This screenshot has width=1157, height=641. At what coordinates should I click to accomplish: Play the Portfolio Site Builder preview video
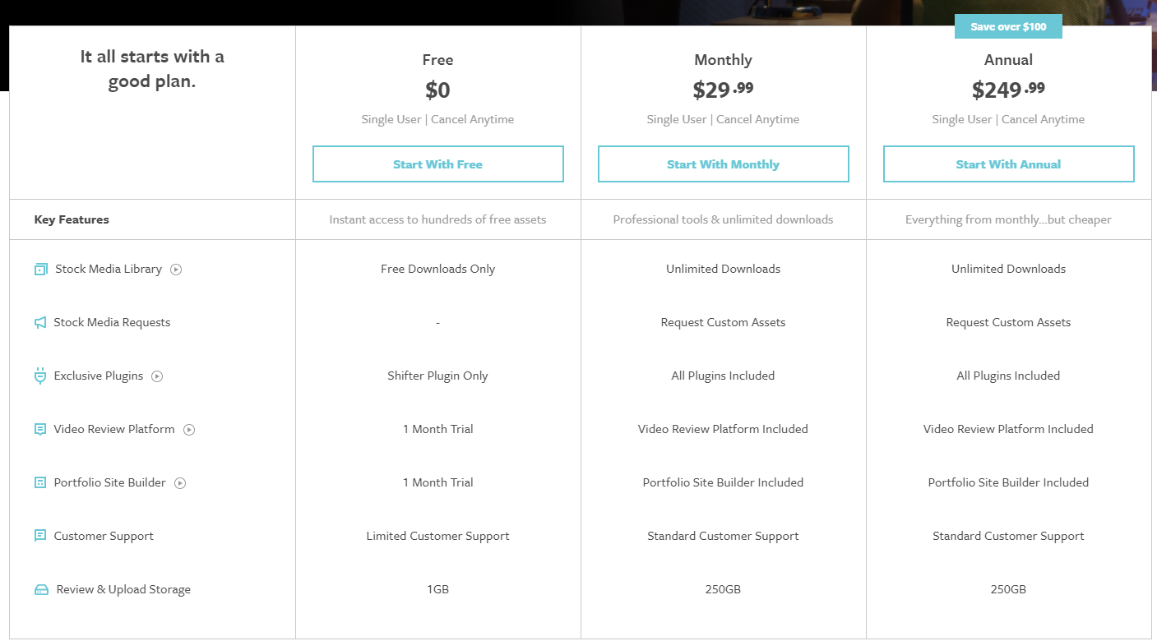click(180, 483)
